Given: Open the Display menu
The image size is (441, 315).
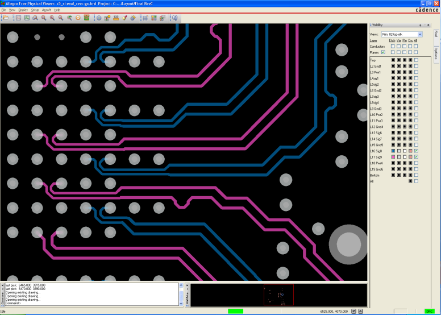Looking at the screenshot, I should coord(23,10).
